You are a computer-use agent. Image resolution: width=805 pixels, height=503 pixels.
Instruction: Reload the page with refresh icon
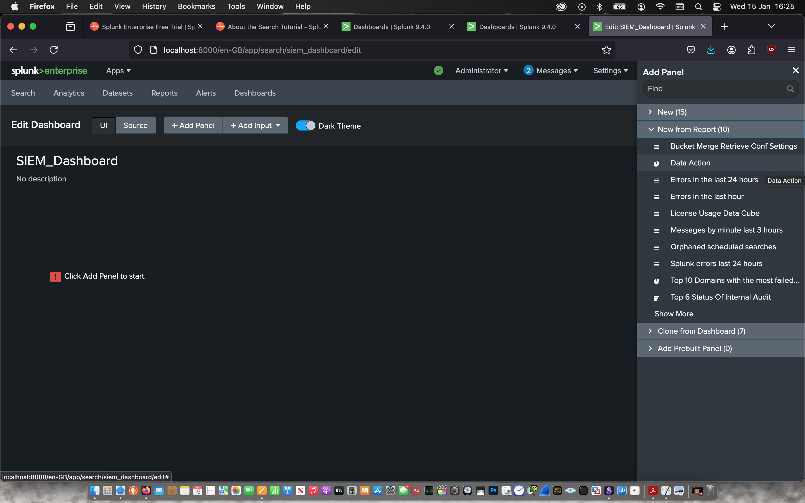pyautogui.click(x=54, y=50)
